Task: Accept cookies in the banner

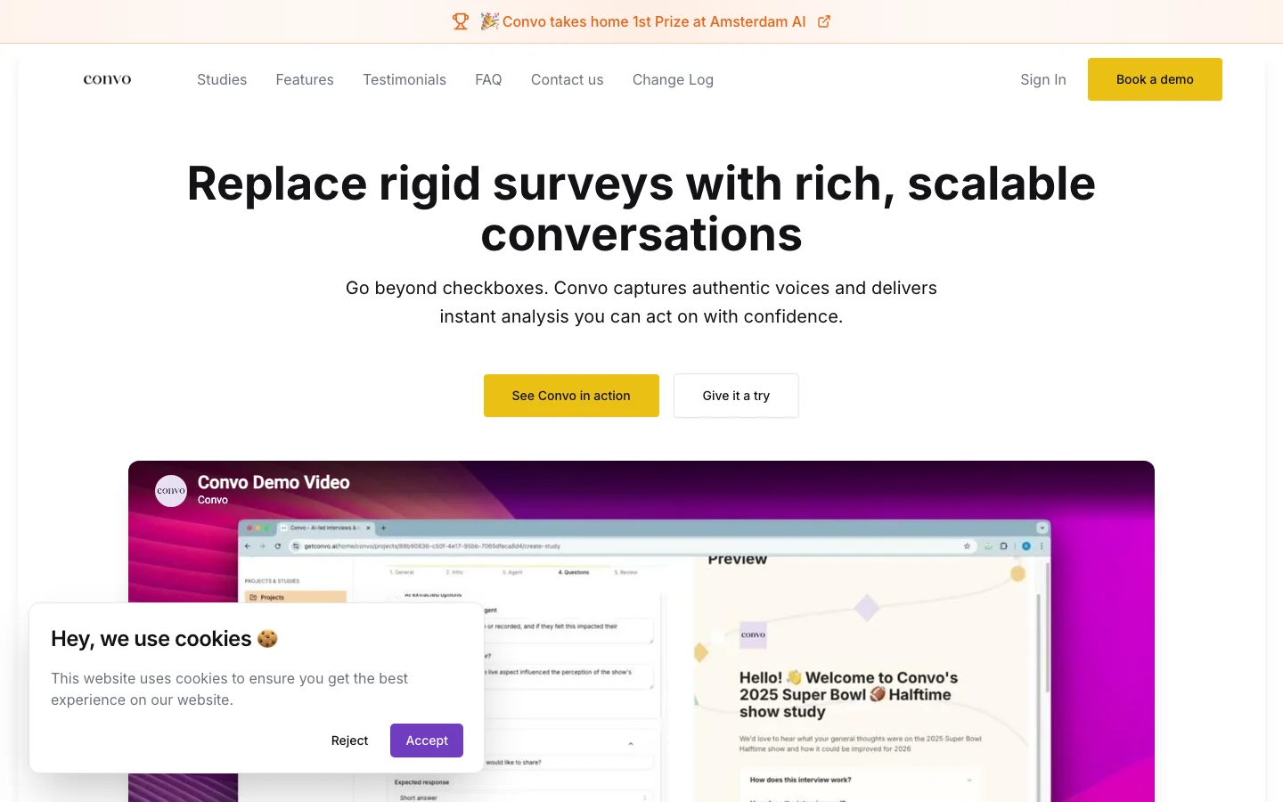Action: (427, 741)
